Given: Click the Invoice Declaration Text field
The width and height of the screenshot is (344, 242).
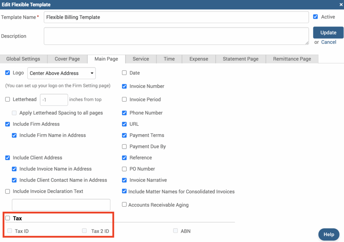Looking at the screenshot, I should [x=61, y=205].
